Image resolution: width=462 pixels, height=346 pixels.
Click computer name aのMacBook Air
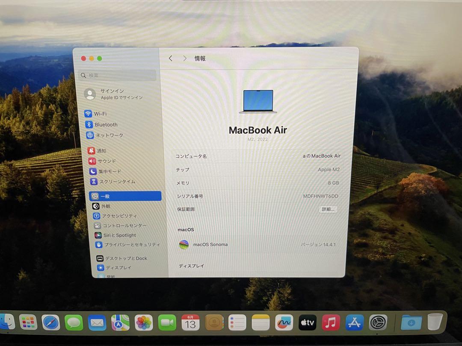click(x=321, y=156)
